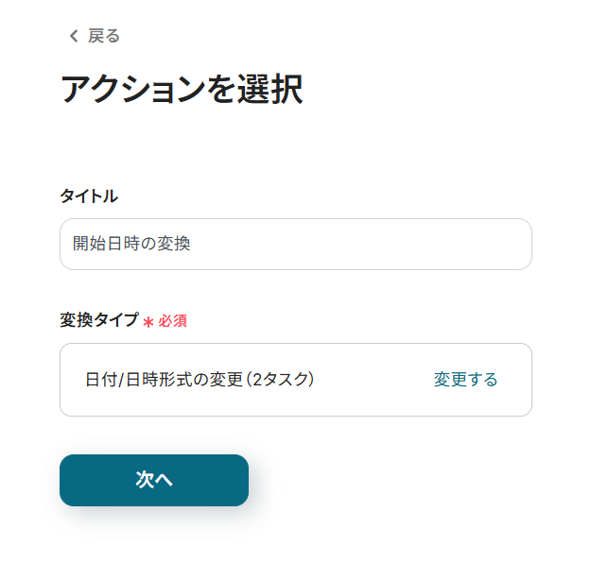Screen dimensions: 591x563
Task: Click the 変換タイプ label
Action: coord(99,320)
